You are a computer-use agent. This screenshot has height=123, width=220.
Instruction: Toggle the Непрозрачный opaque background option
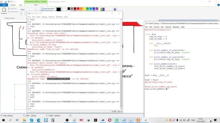point(47,9)
